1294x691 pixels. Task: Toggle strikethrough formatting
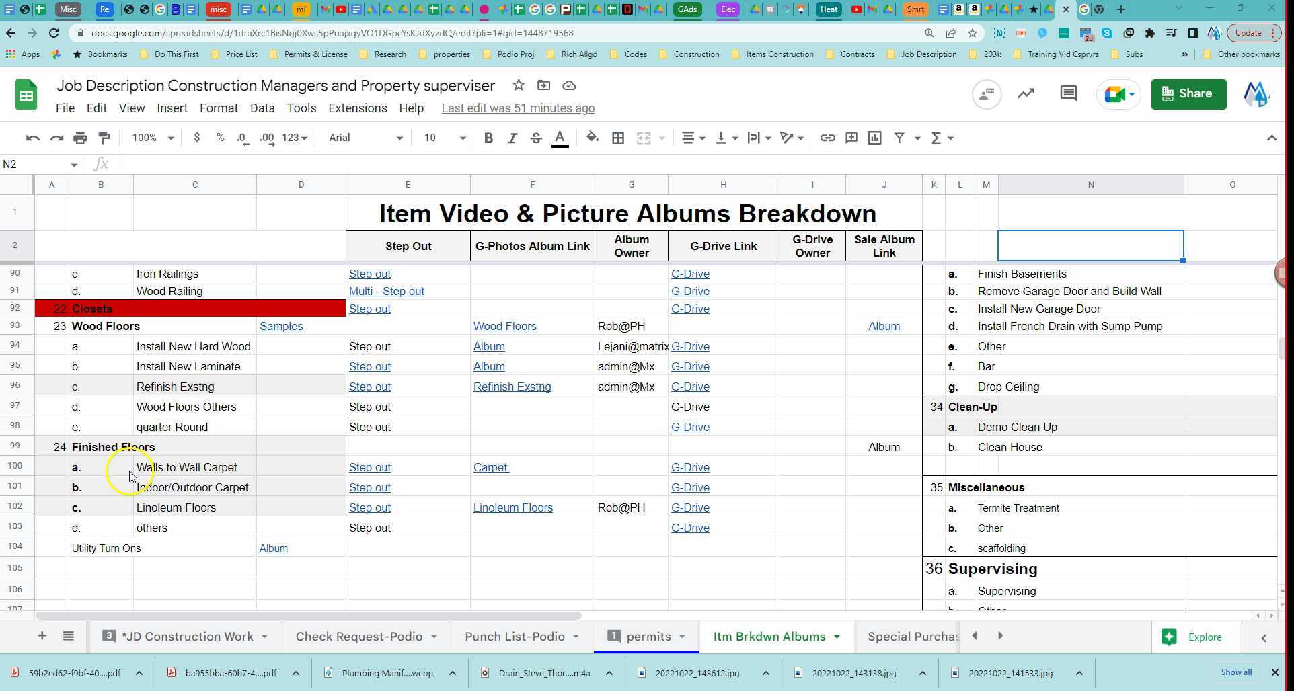535,138
